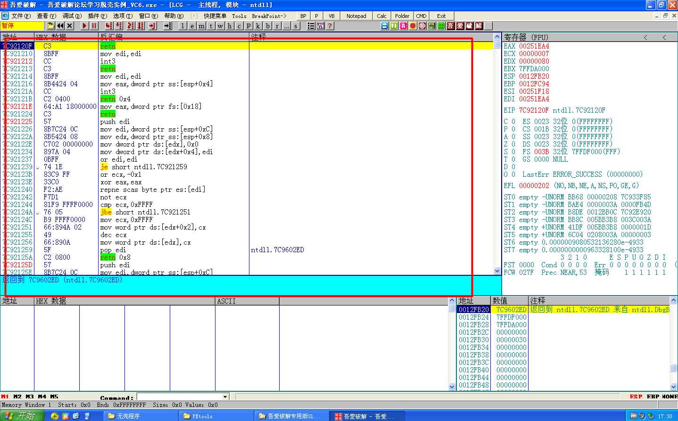Close the debugged program with the X toolbar icon
Viewport: 678px width, 421px height.
(69, 26)
